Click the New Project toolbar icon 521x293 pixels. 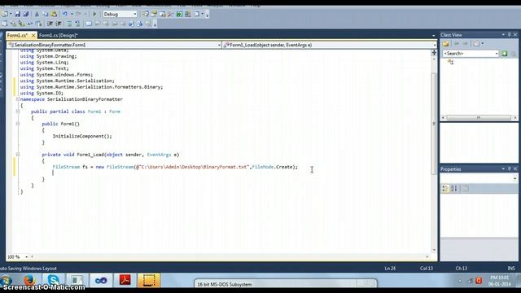click(4, 14)
